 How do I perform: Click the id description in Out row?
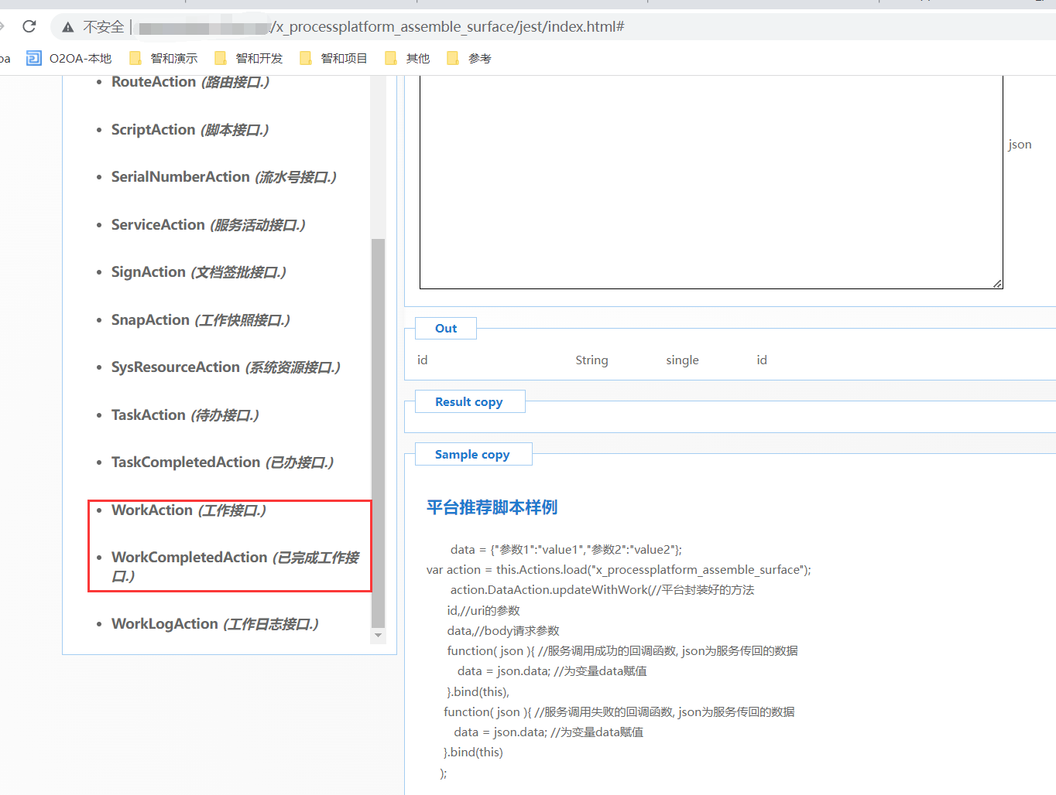[x=762, y=360]
